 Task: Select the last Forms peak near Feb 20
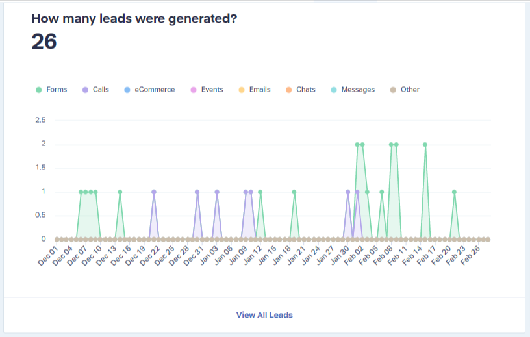coord(454,192)
